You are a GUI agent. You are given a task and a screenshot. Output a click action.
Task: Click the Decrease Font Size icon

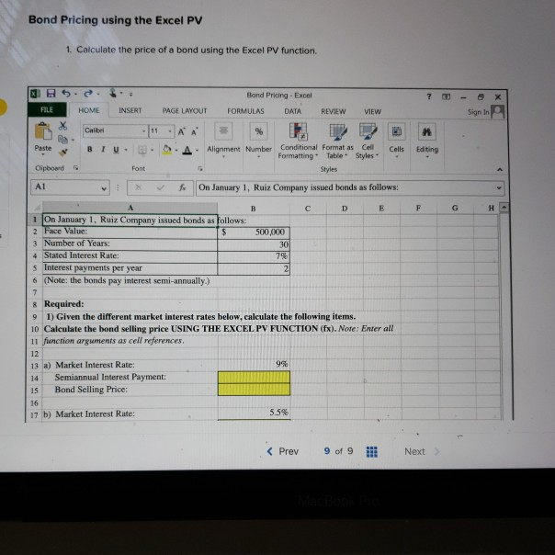[194, 131]
